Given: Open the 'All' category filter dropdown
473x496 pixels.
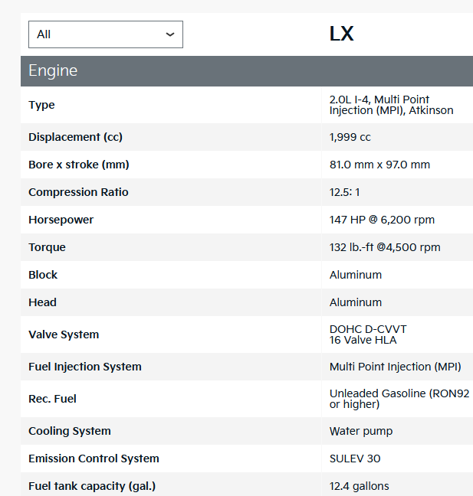Looking at the screenshot, I should pyautogui.click(x=106, y=34).
